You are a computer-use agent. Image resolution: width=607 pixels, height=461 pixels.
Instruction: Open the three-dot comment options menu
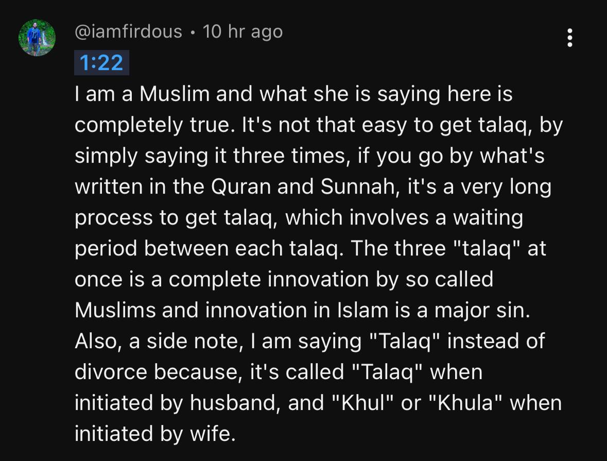[570, 38]
